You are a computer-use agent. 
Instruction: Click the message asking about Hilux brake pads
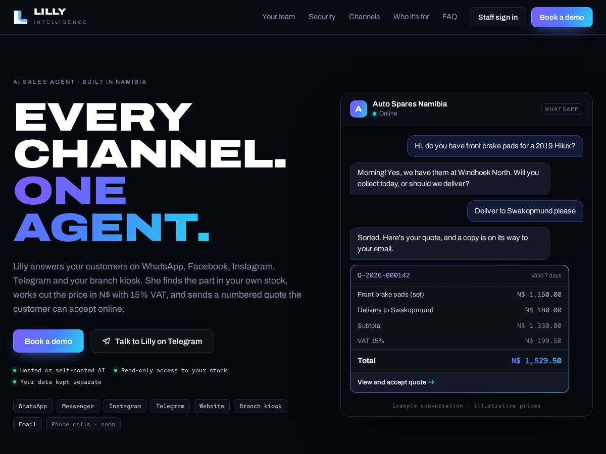[x=495, y=146]
